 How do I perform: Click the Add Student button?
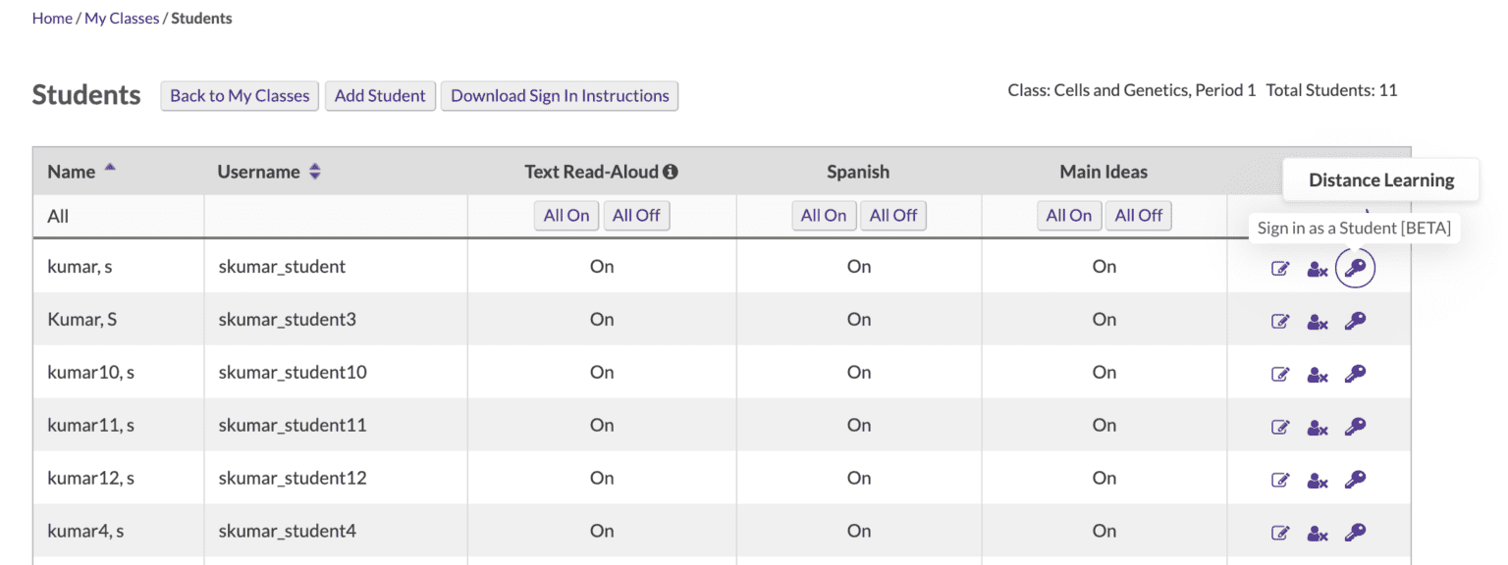(x=380, y=95)
